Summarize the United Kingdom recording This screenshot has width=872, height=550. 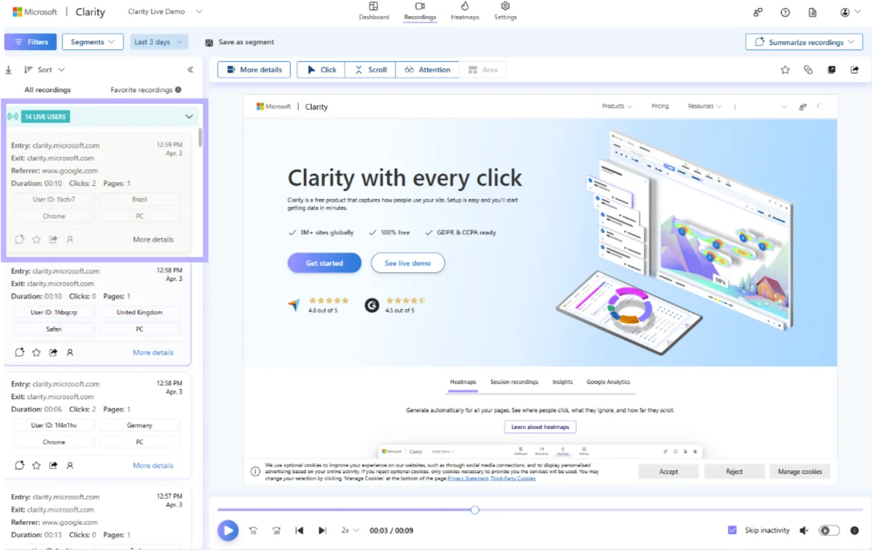[x=20, y=353]
